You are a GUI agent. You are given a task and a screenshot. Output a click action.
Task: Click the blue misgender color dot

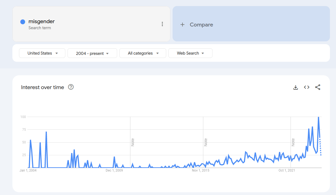point(23,22)
